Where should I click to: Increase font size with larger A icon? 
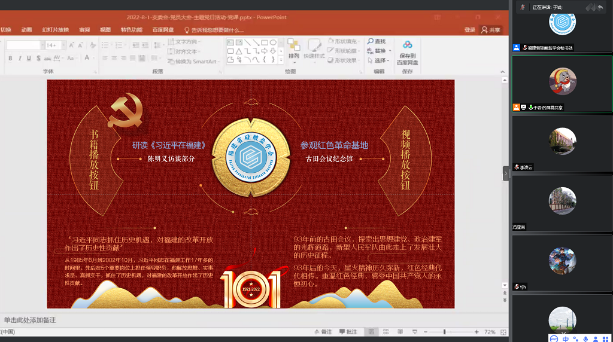(x=72, y=45)
